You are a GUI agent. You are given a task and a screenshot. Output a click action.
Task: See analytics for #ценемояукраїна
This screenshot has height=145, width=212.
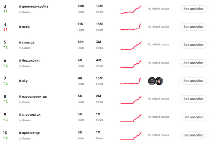(x=193, y=9)
